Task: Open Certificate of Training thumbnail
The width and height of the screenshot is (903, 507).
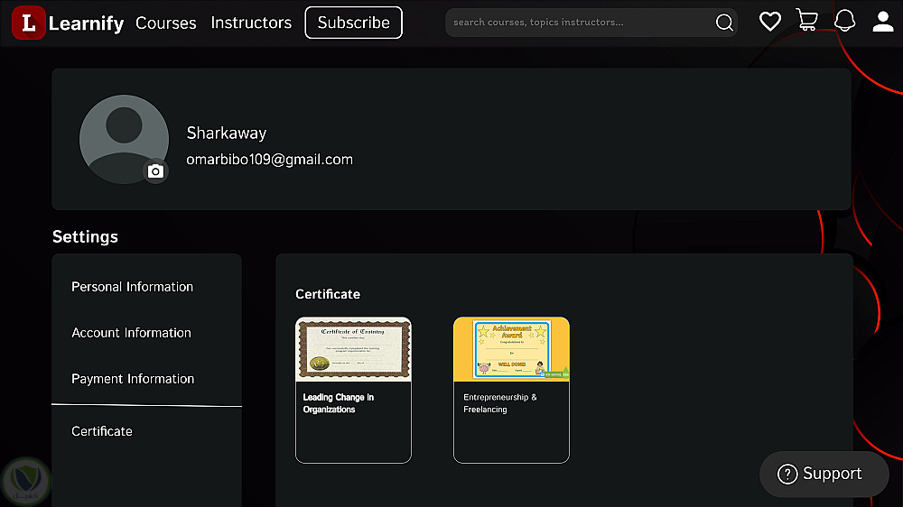Action: click(354, 349)
